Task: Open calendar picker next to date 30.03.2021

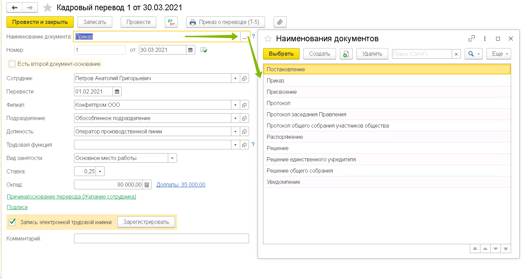Action: (190, 50)
